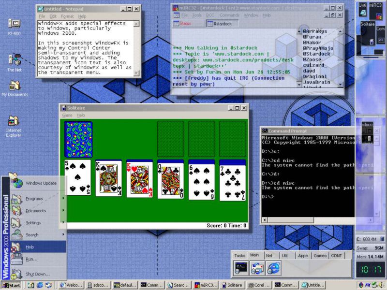The image size is (387, 290).
Task: Open the Command Prompt icon on the dock
Action: (x=240, y=267)
